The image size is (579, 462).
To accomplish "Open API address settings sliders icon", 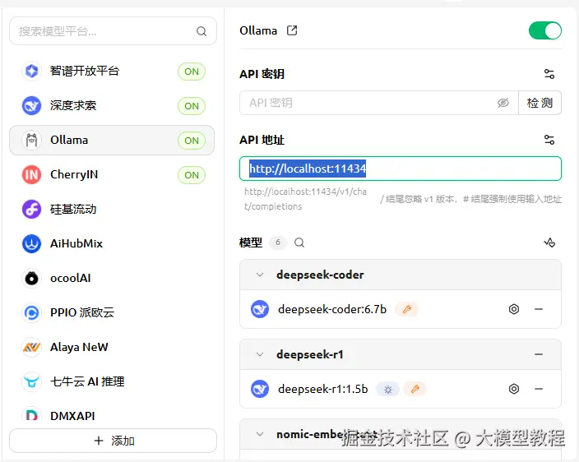I will pyautogui.click(x=549, y=140).
